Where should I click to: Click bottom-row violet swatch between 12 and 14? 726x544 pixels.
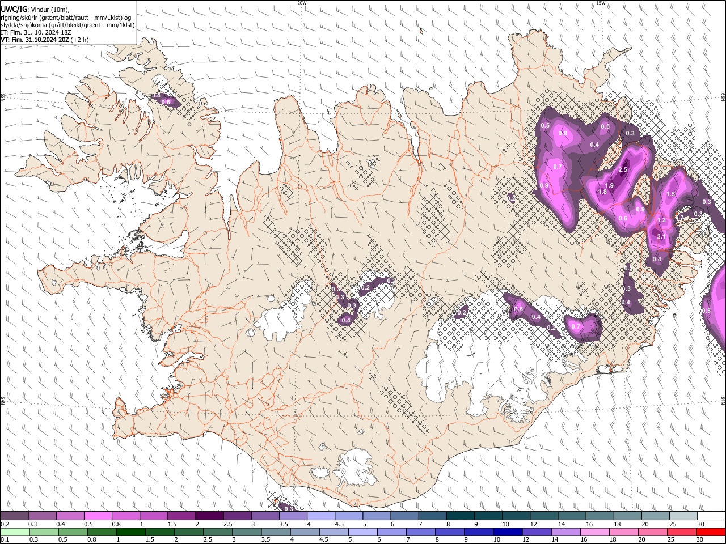click(x=537, y=532)
